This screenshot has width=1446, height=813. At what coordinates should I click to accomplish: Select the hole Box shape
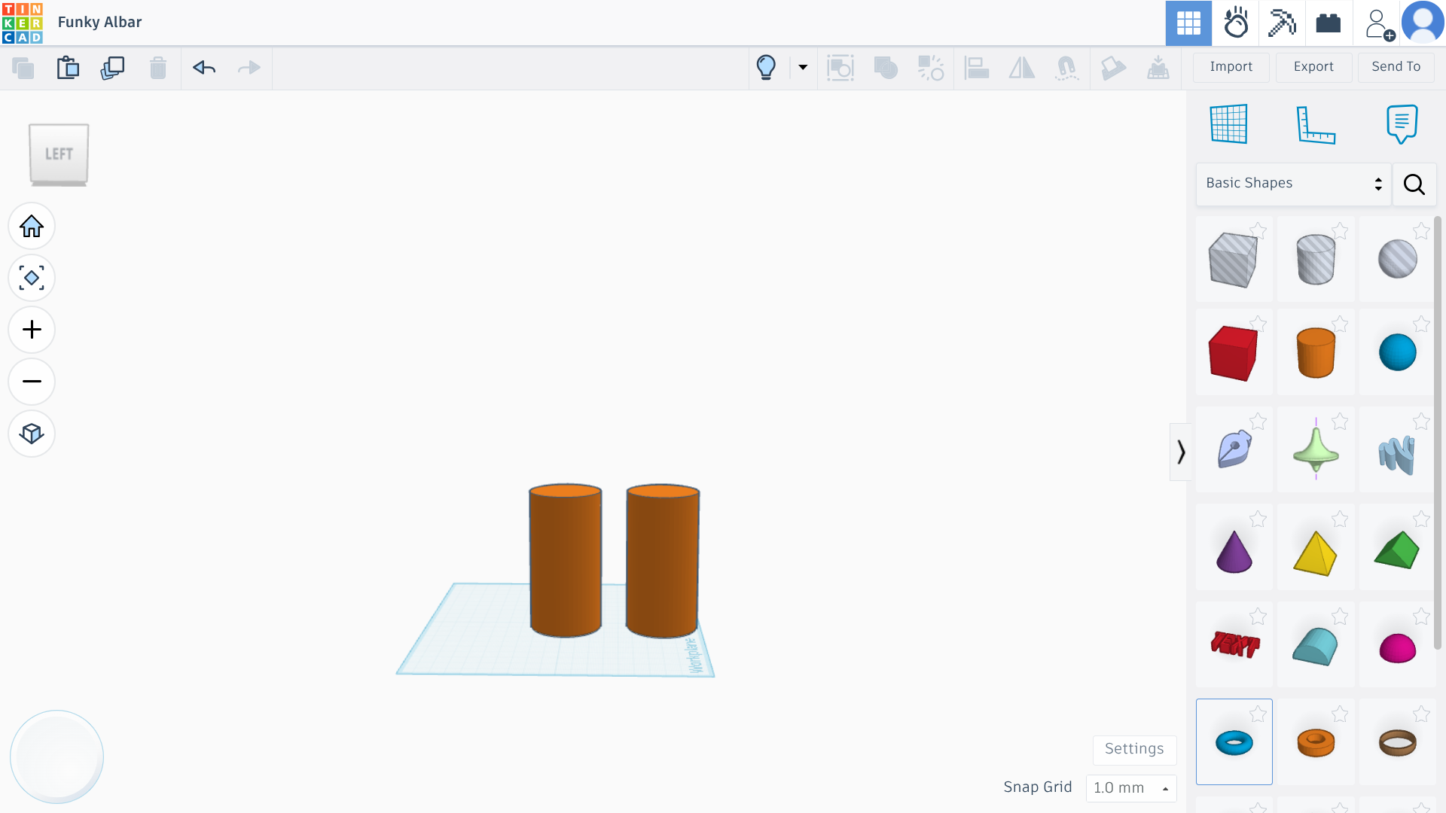point(1233,260)
